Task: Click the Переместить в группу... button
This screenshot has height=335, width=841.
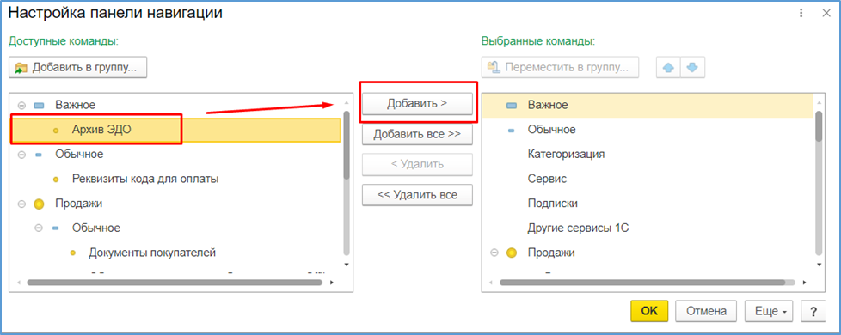Action: click(560, 68)
